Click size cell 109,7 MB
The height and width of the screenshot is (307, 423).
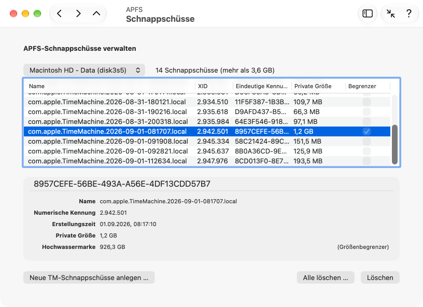pyautogui.click(x=308, y=102)
